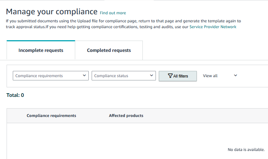Click the funnel icon in All filters

[x=170, y=76]
